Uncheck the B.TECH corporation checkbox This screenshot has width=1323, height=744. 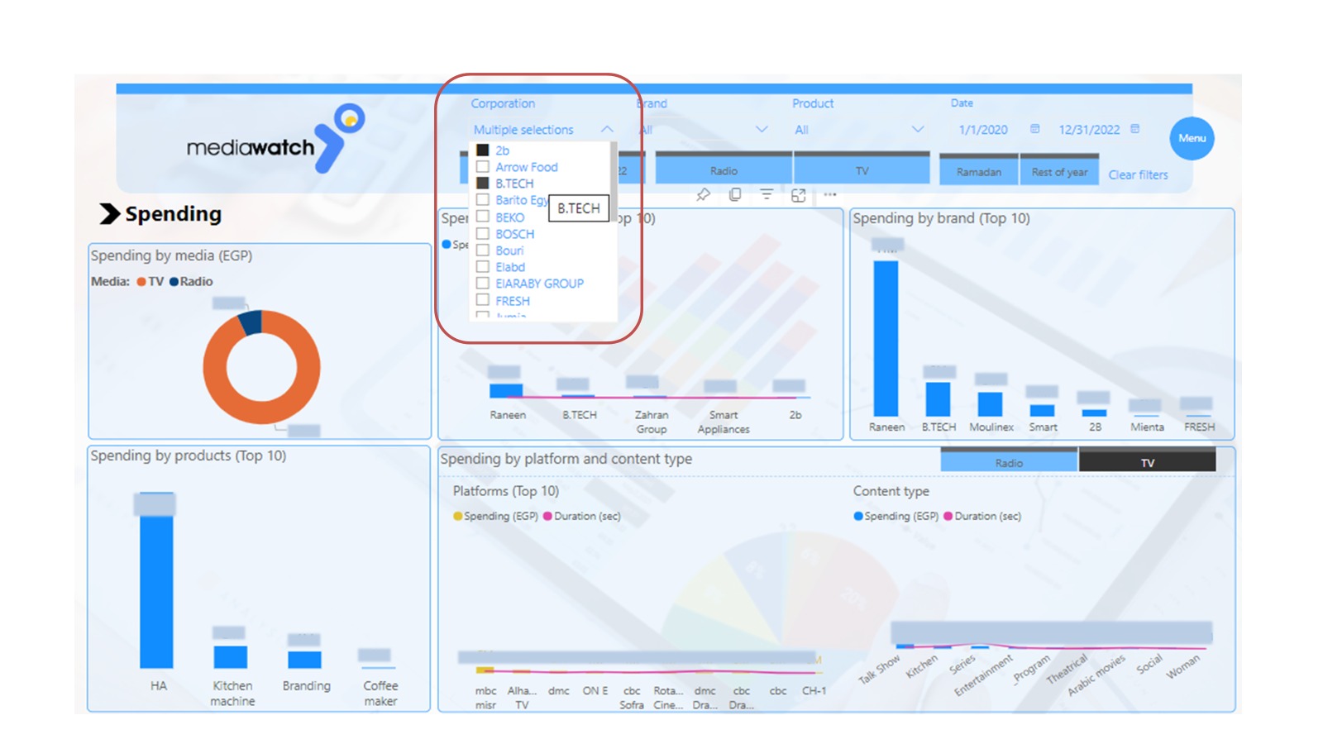click(483, 184)
